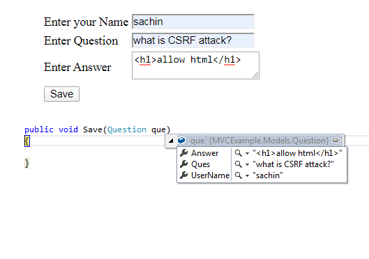The width and height of the screenshot is (369, 259).
Task: Select the Ques property name in datatip
Action: point(200,164)
